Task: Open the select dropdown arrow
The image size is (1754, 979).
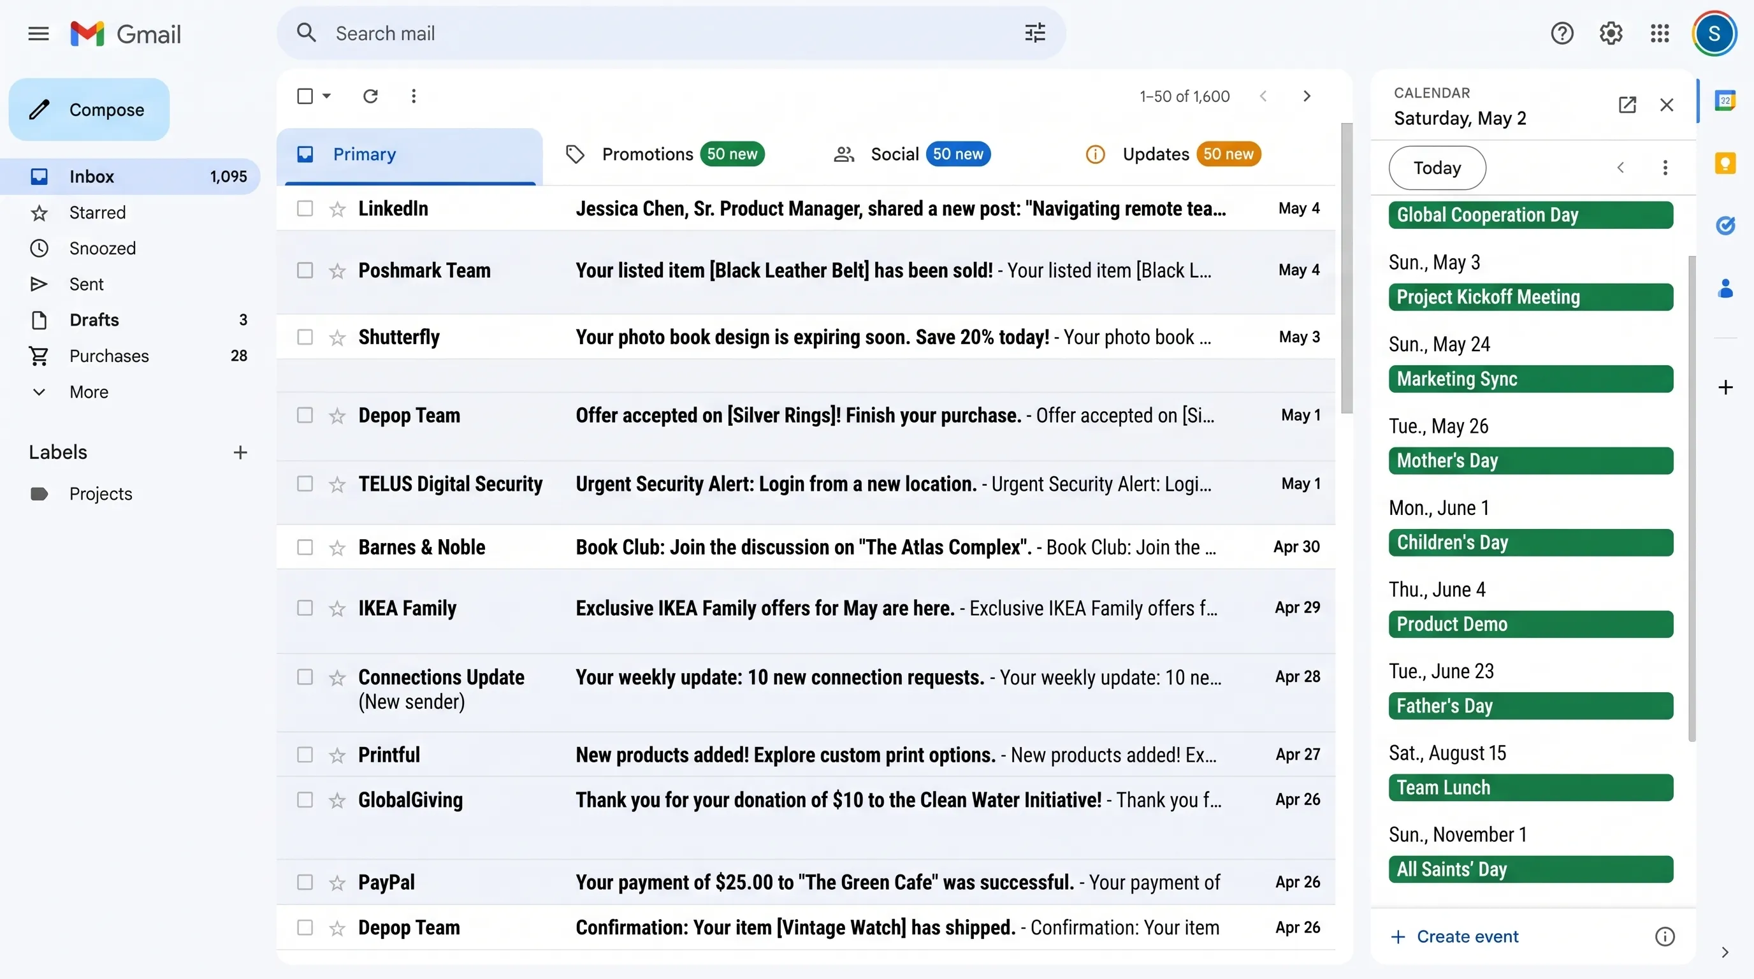Action: click(327, 96)
